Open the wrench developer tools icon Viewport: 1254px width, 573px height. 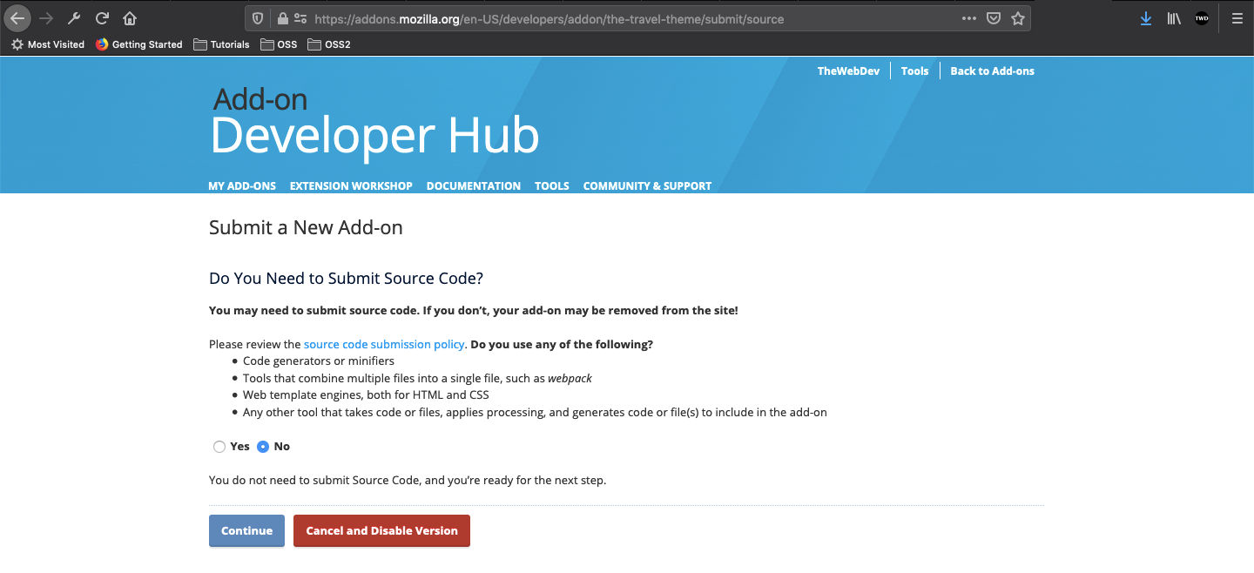pos(74,18)
